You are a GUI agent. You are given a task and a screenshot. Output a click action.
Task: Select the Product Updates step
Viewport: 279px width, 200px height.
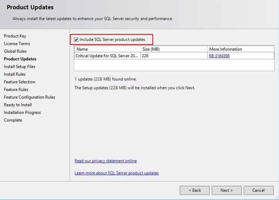coord(20,59)
